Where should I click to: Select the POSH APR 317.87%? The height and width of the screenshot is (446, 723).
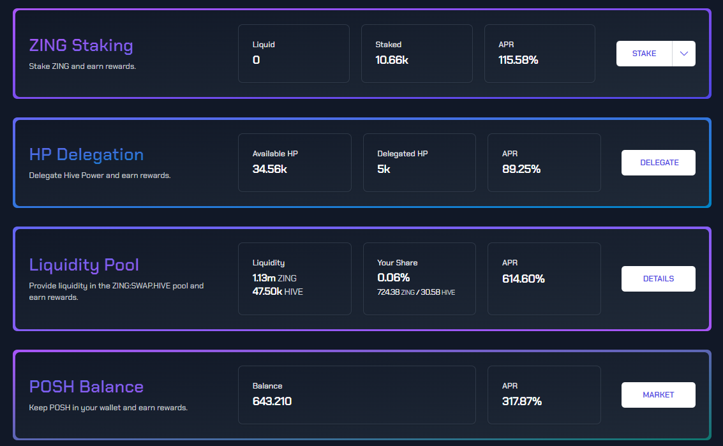pos(522,401)
